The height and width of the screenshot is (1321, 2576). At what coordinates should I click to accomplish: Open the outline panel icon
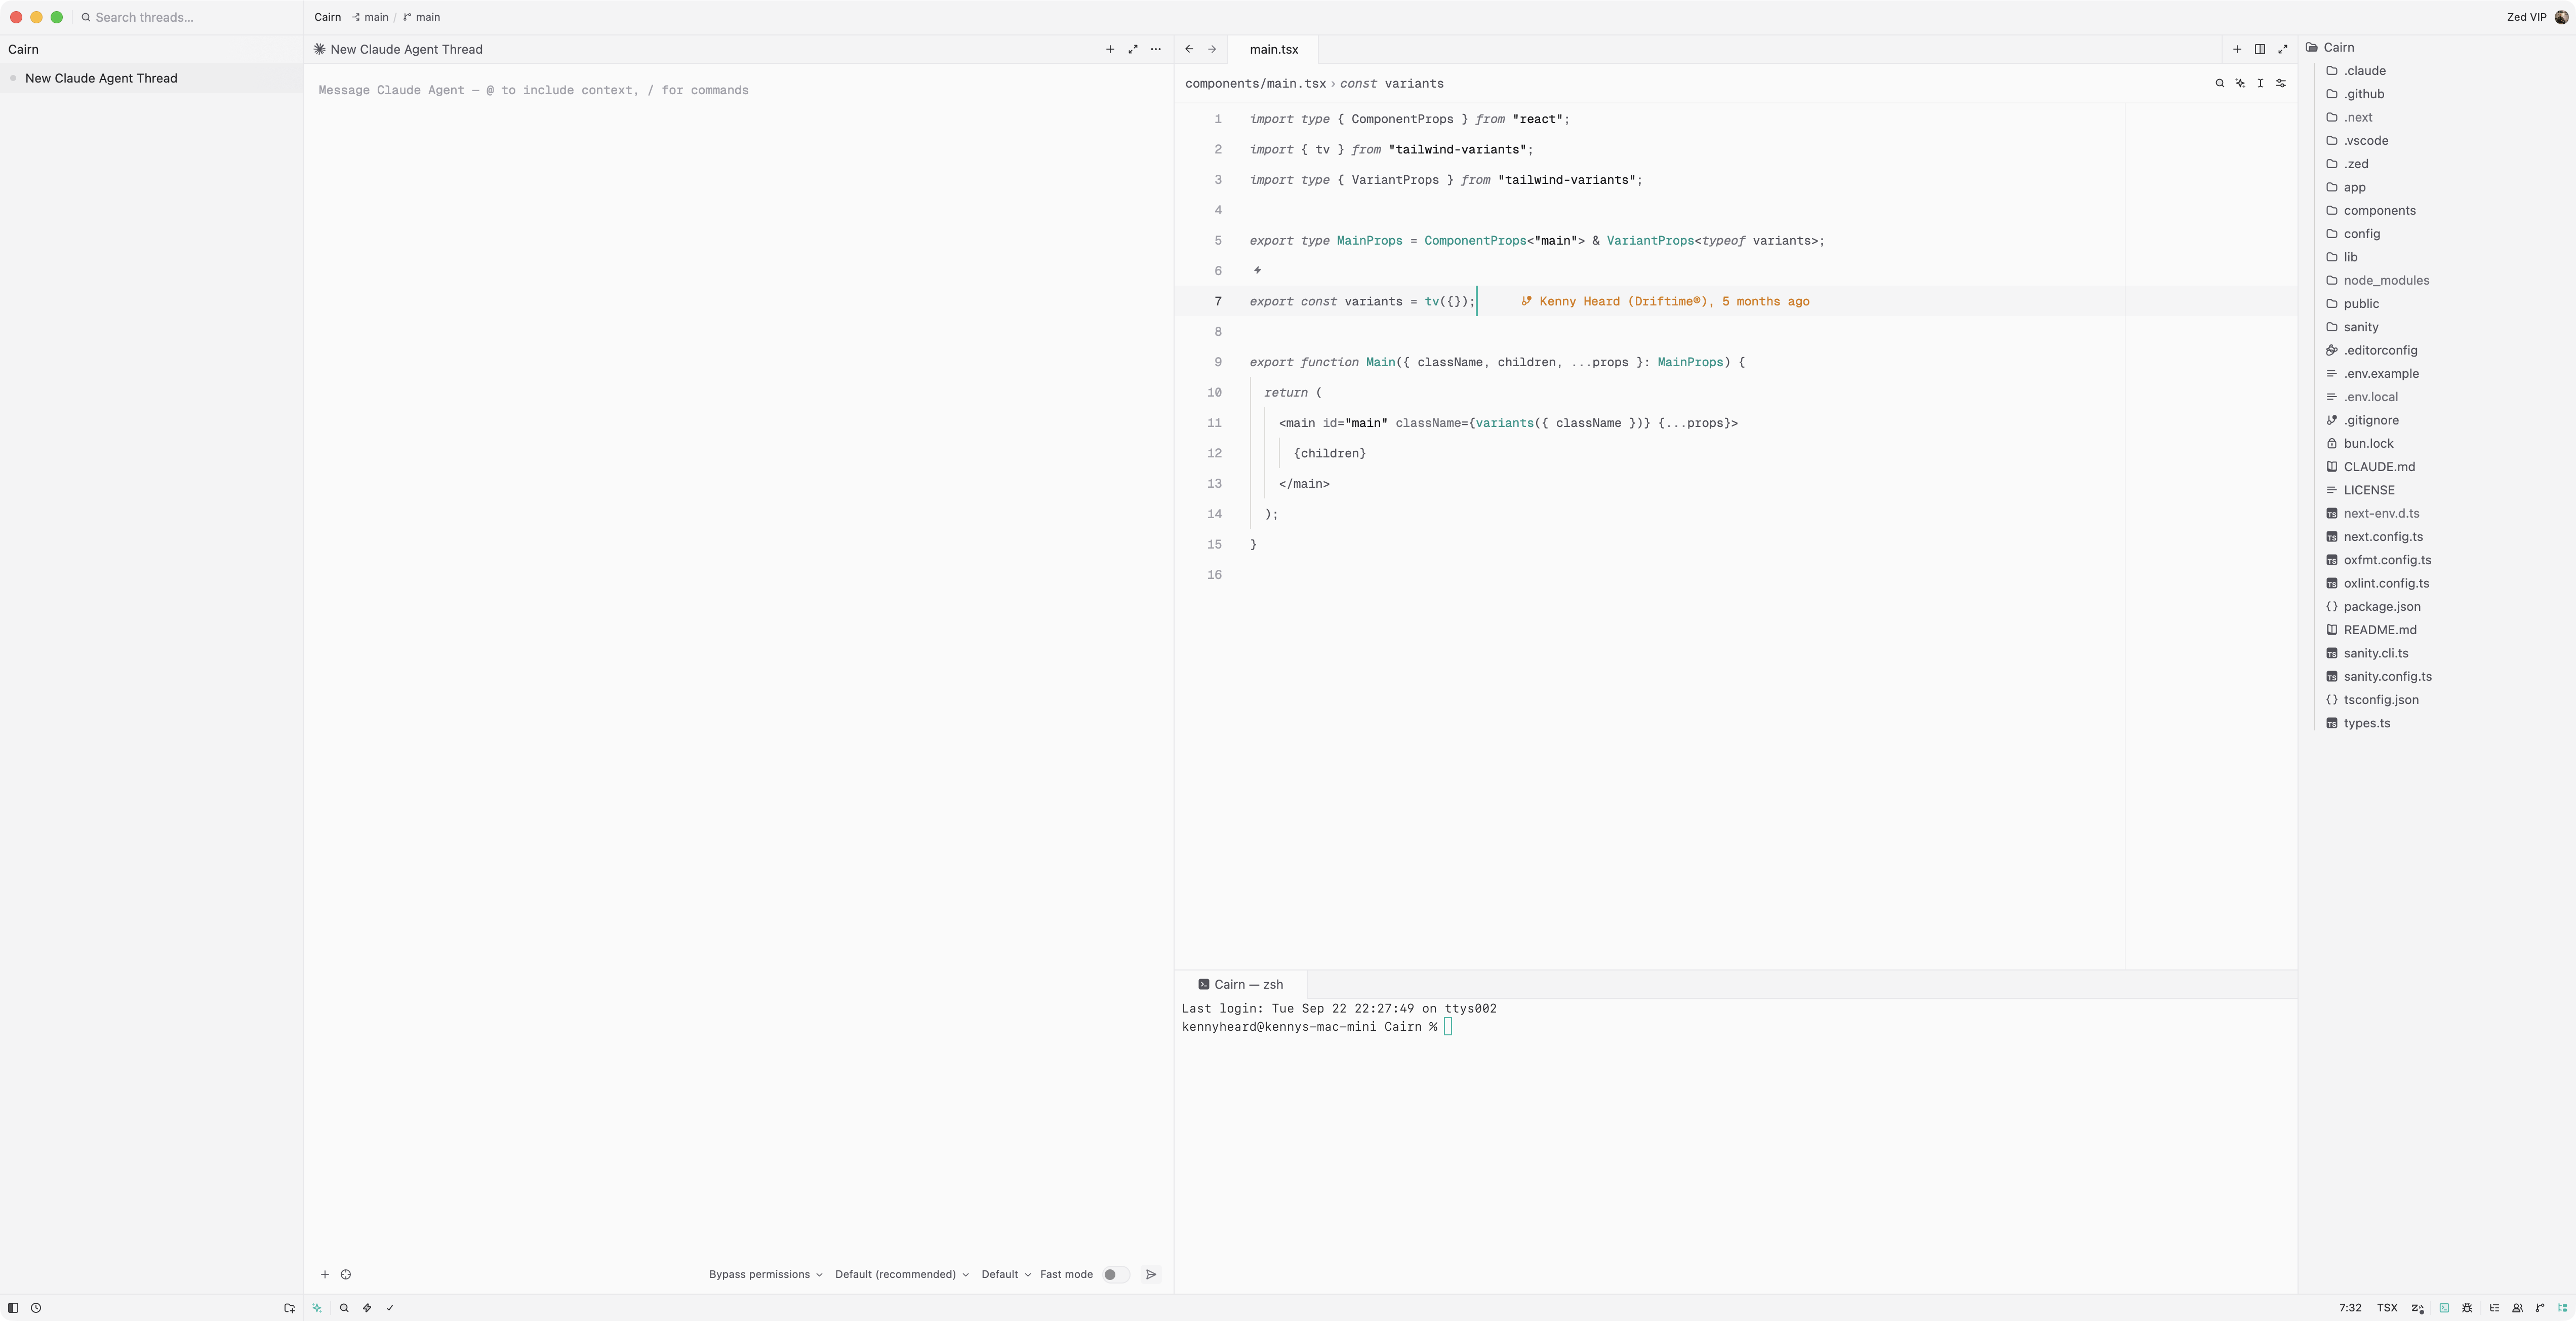(2494, 1307)
